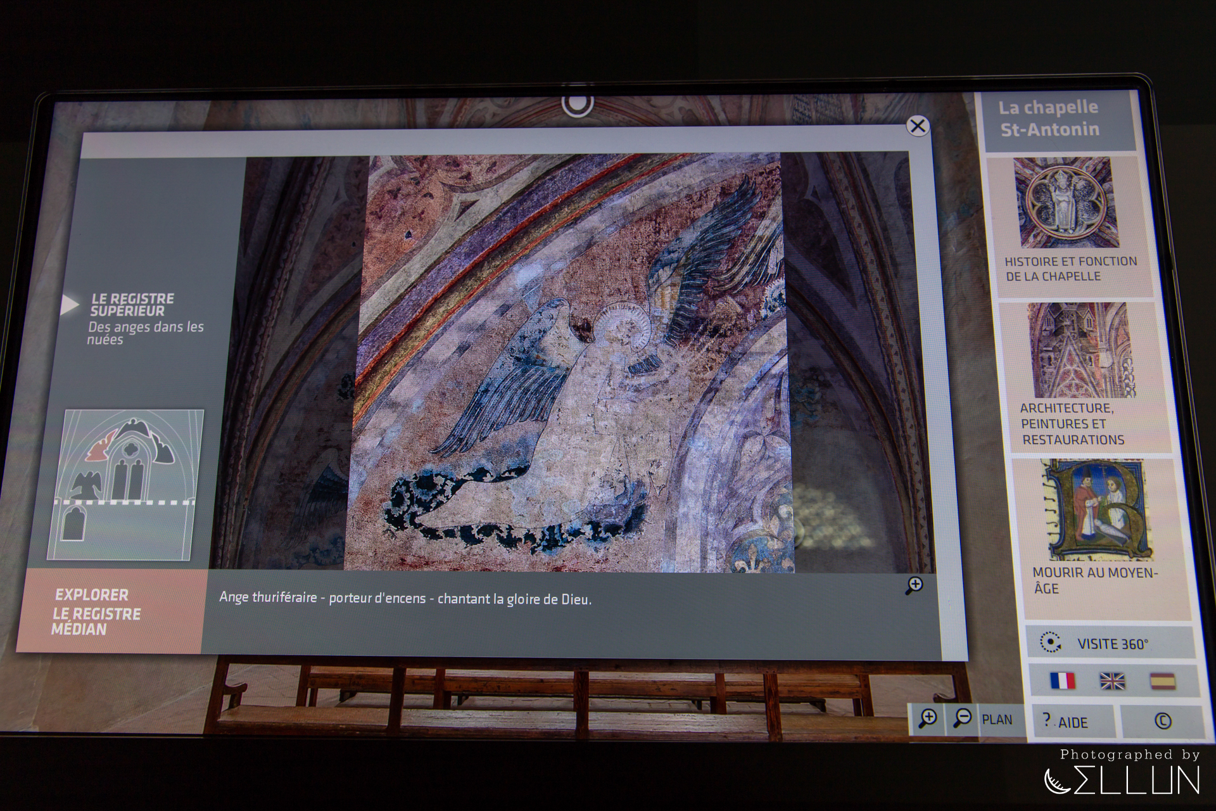Click the magnifier icon in the caption bar

[x=914, y=585]
